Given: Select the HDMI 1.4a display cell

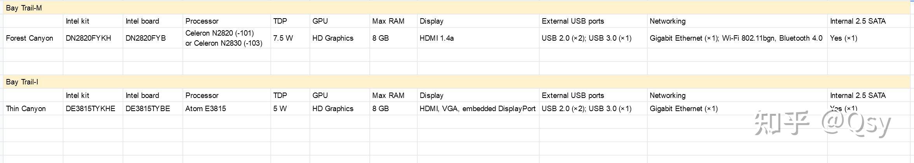Looking at the screenshot, I should [x=437, y=38].
